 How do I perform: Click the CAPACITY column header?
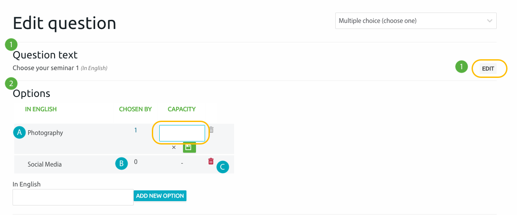(x=182, y=109)
